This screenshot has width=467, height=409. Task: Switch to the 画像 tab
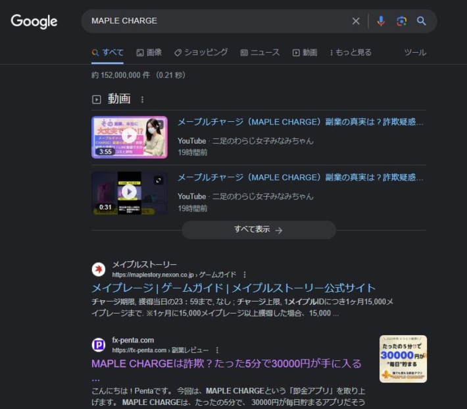(x=149, y=53)
